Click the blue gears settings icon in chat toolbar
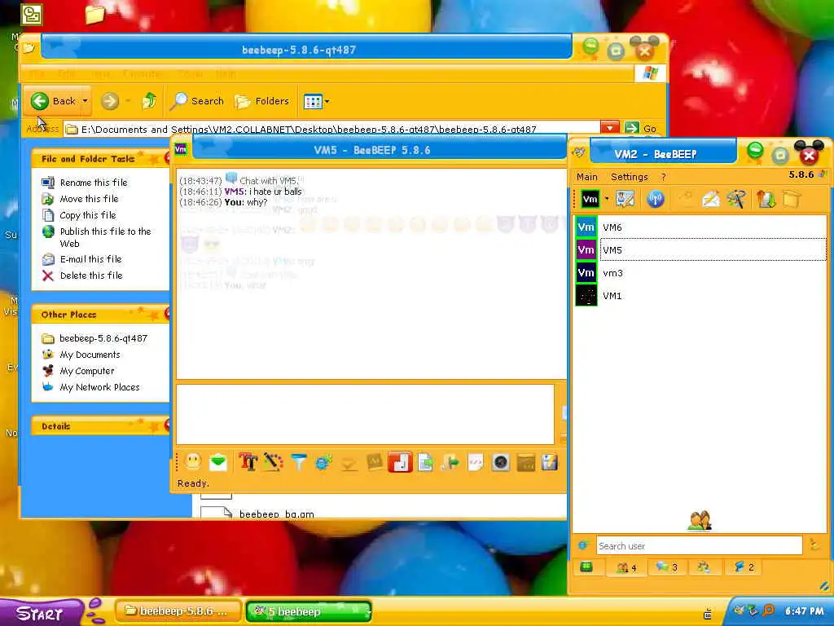The width and height of the screenshot is (834, 626). 323,462
